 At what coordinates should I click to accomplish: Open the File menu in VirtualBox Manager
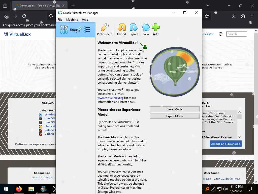click(x=60, y=20)
